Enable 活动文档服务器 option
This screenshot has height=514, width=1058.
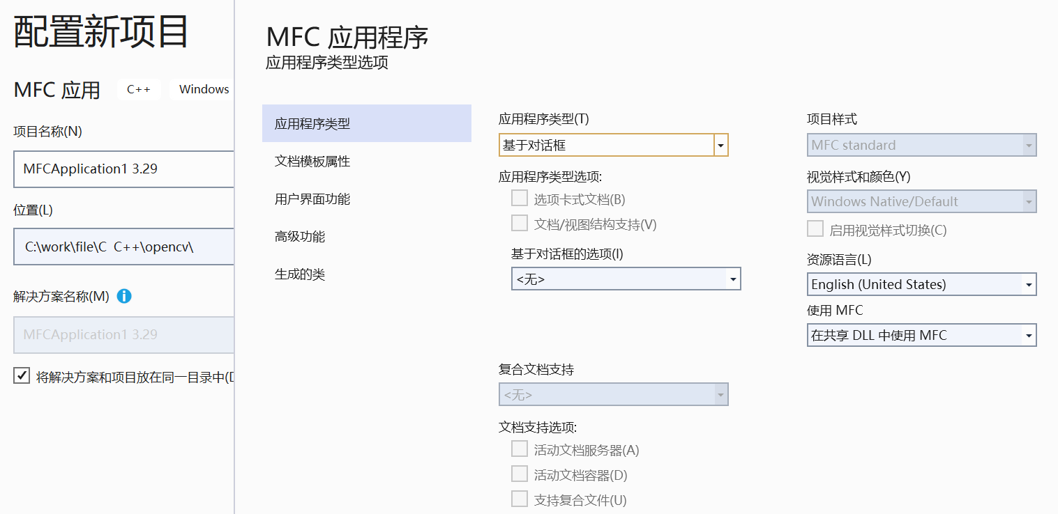pos(519,449)
